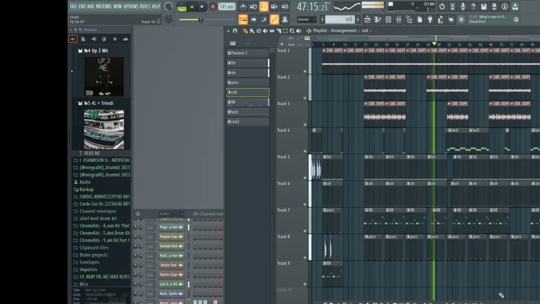Viewport: 540px width, 304px height.
Task: Open the Demo projects folder in browser
Action: 94,255
